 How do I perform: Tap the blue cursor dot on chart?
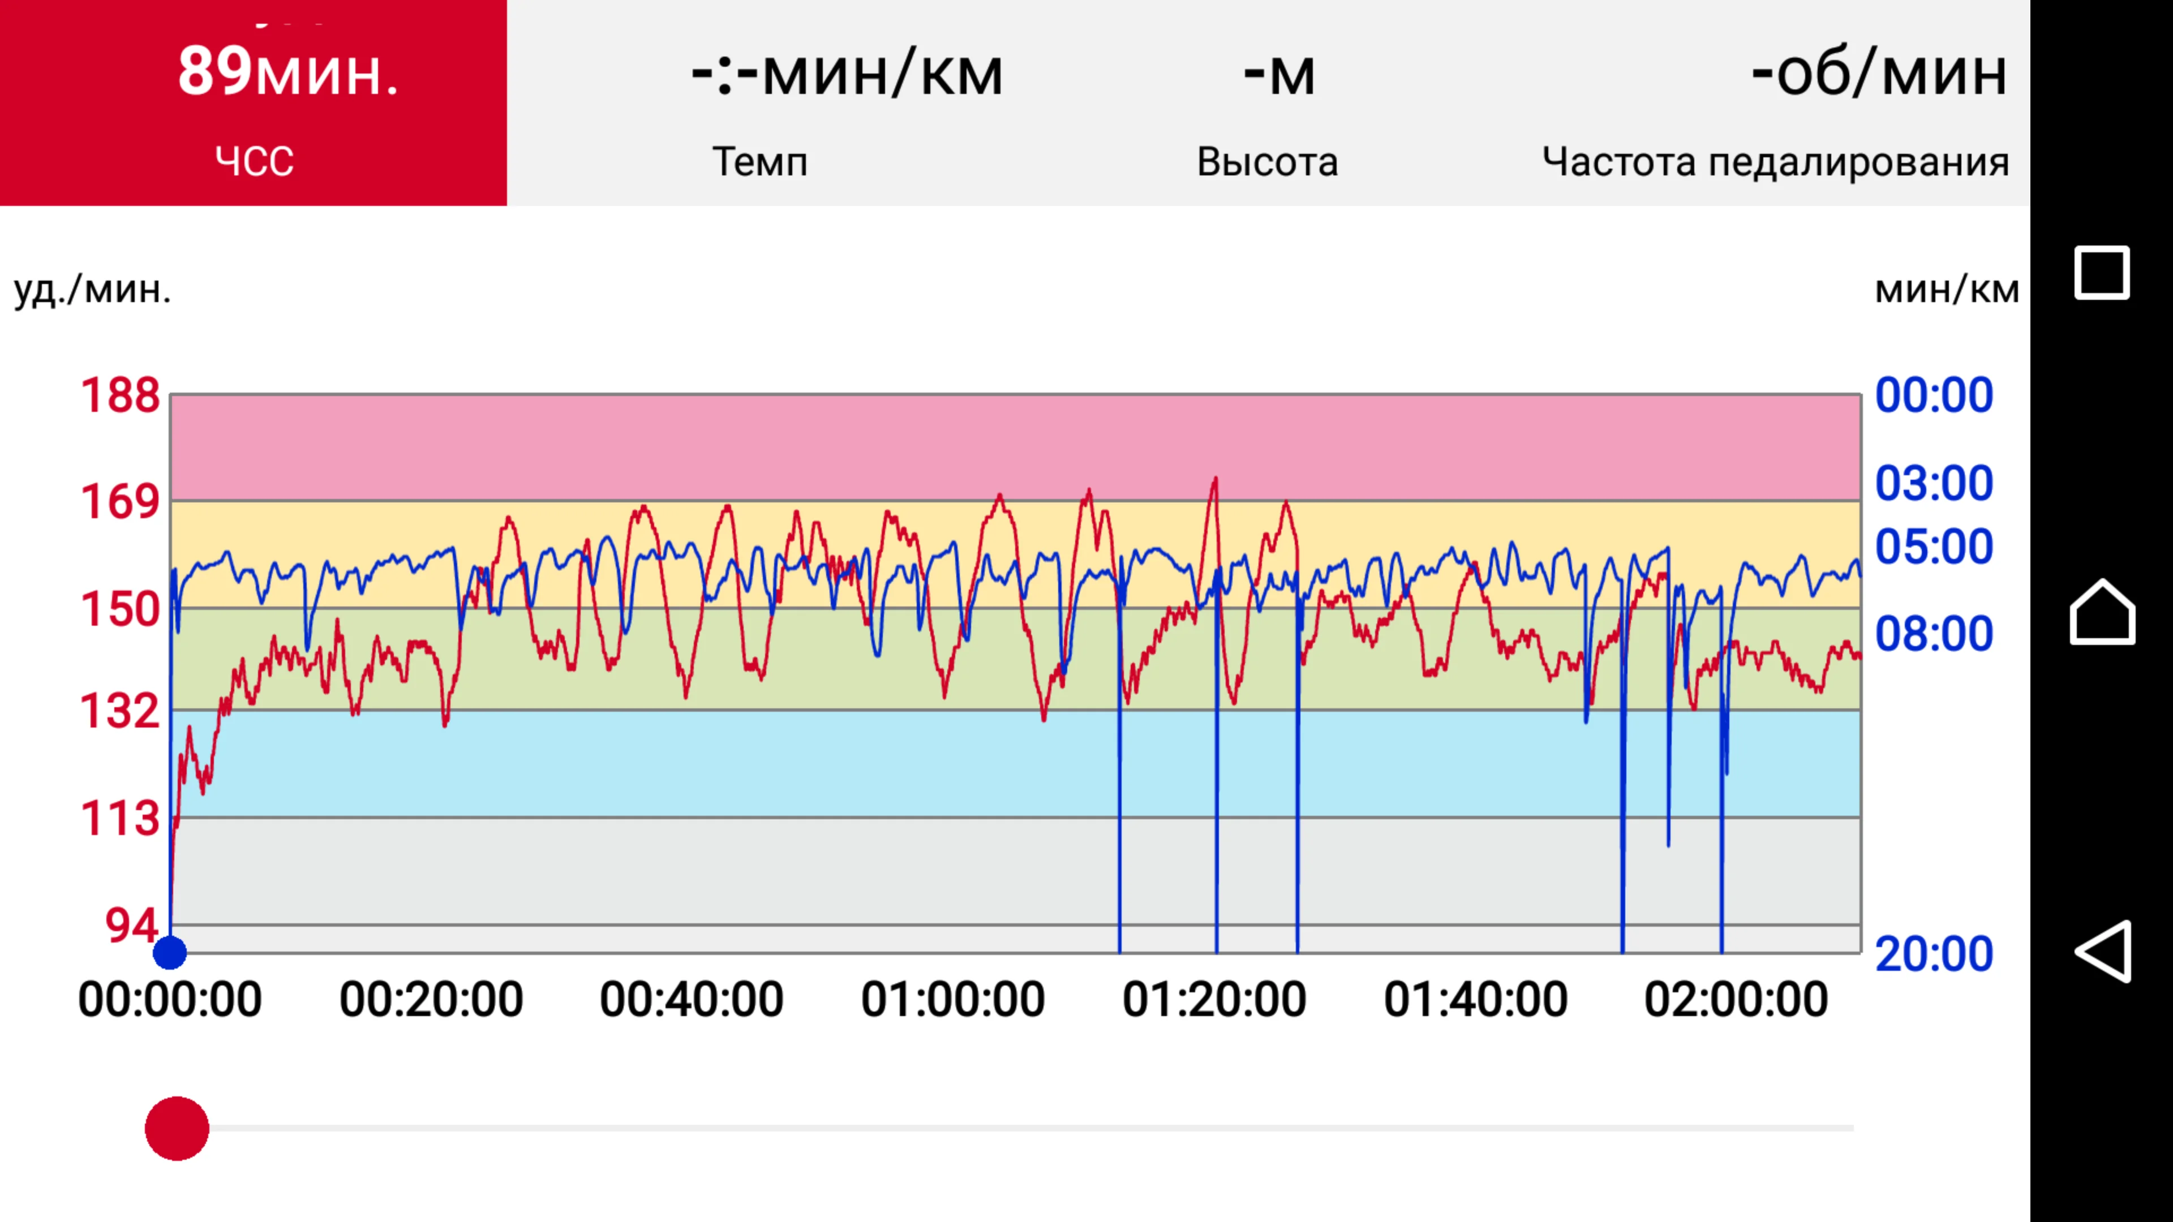170,953
